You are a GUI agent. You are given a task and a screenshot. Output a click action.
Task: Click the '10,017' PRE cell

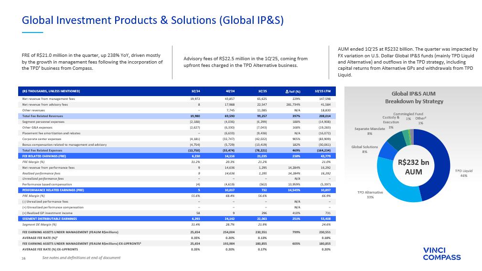[230, 190]
